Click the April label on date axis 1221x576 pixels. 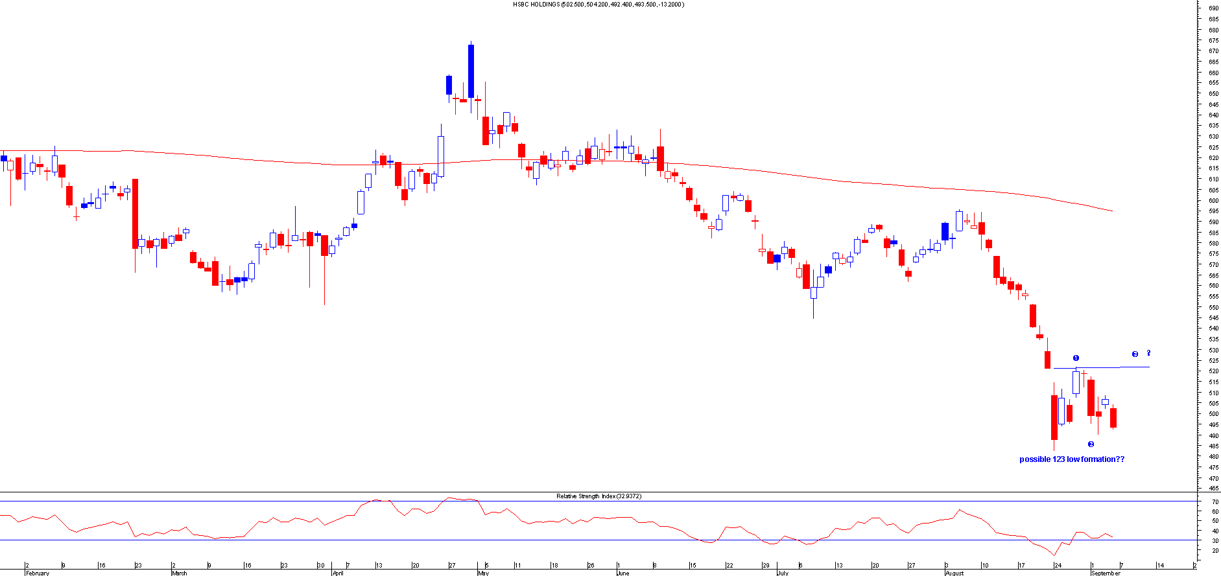point(338,573)
